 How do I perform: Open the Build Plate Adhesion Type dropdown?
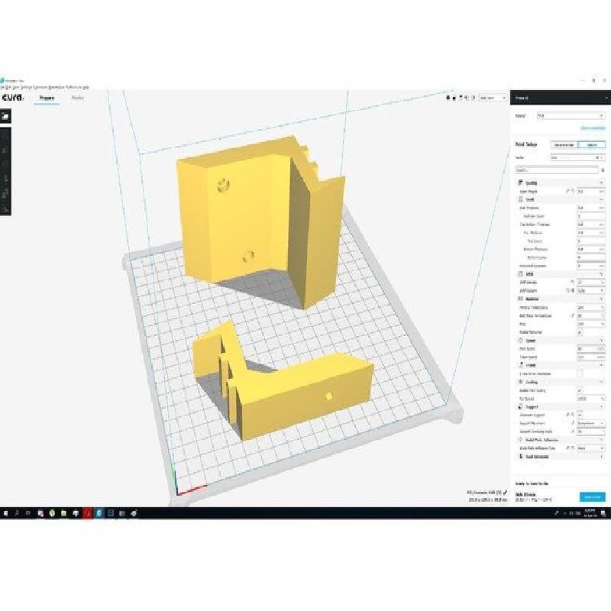591,448
